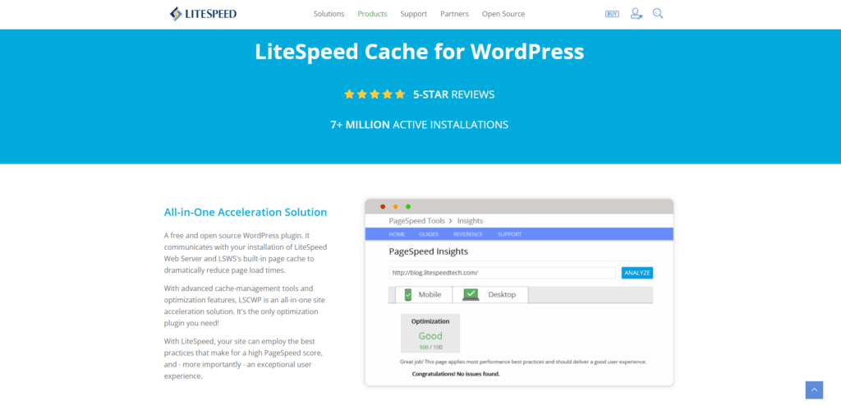Click the scroll-to-top arrow button
Image resolution: width=841 pixels, height=415 pixels.
pos(814,390)
